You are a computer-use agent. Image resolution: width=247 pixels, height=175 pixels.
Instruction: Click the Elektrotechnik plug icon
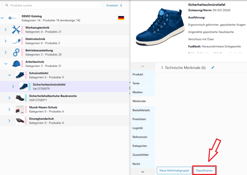(16, 41)
